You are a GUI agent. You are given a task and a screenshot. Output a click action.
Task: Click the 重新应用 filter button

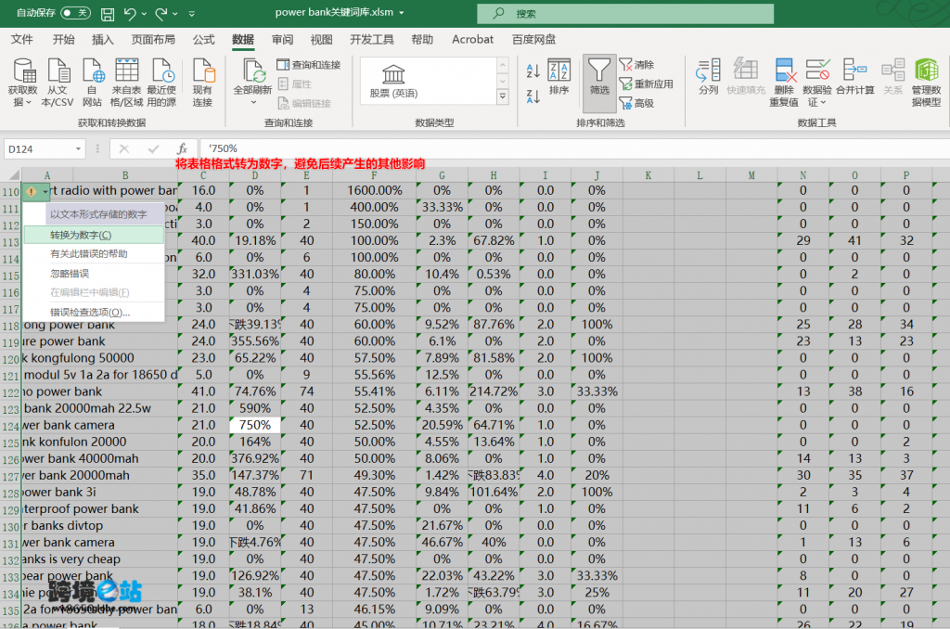point(646,84)
